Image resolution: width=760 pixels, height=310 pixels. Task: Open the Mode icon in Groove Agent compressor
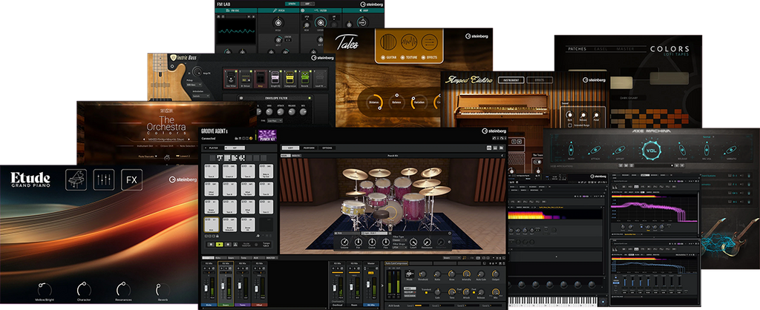click(409, 274)
